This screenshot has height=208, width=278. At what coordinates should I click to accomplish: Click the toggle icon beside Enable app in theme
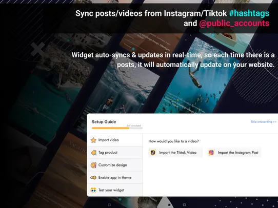pos(93,178)
